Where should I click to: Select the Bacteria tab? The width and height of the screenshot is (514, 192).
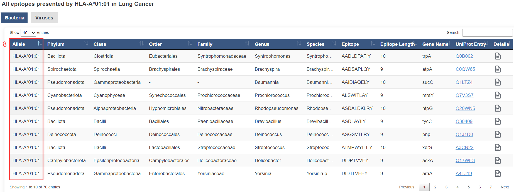pyautogui.click(x=14, y=18)
